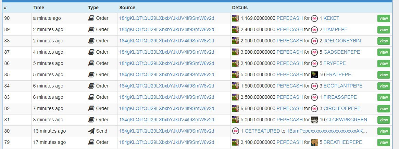Click the view button for row 80

click(384, 131)
